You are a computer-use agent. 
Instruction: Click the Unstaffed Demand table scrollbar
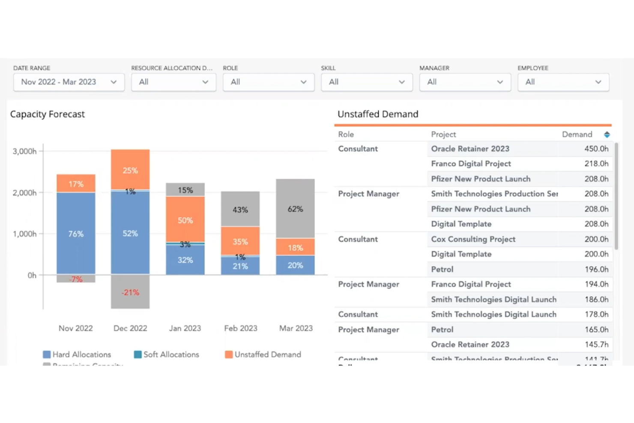click(x=616, y=196)
